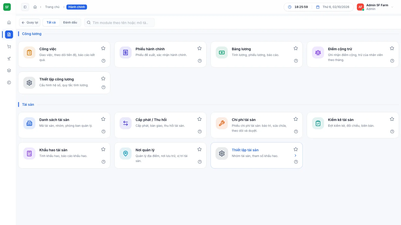This screenshot has height=225, width=401.
Task: Click the AF user avatar
Action: click(x=360, y=7)
